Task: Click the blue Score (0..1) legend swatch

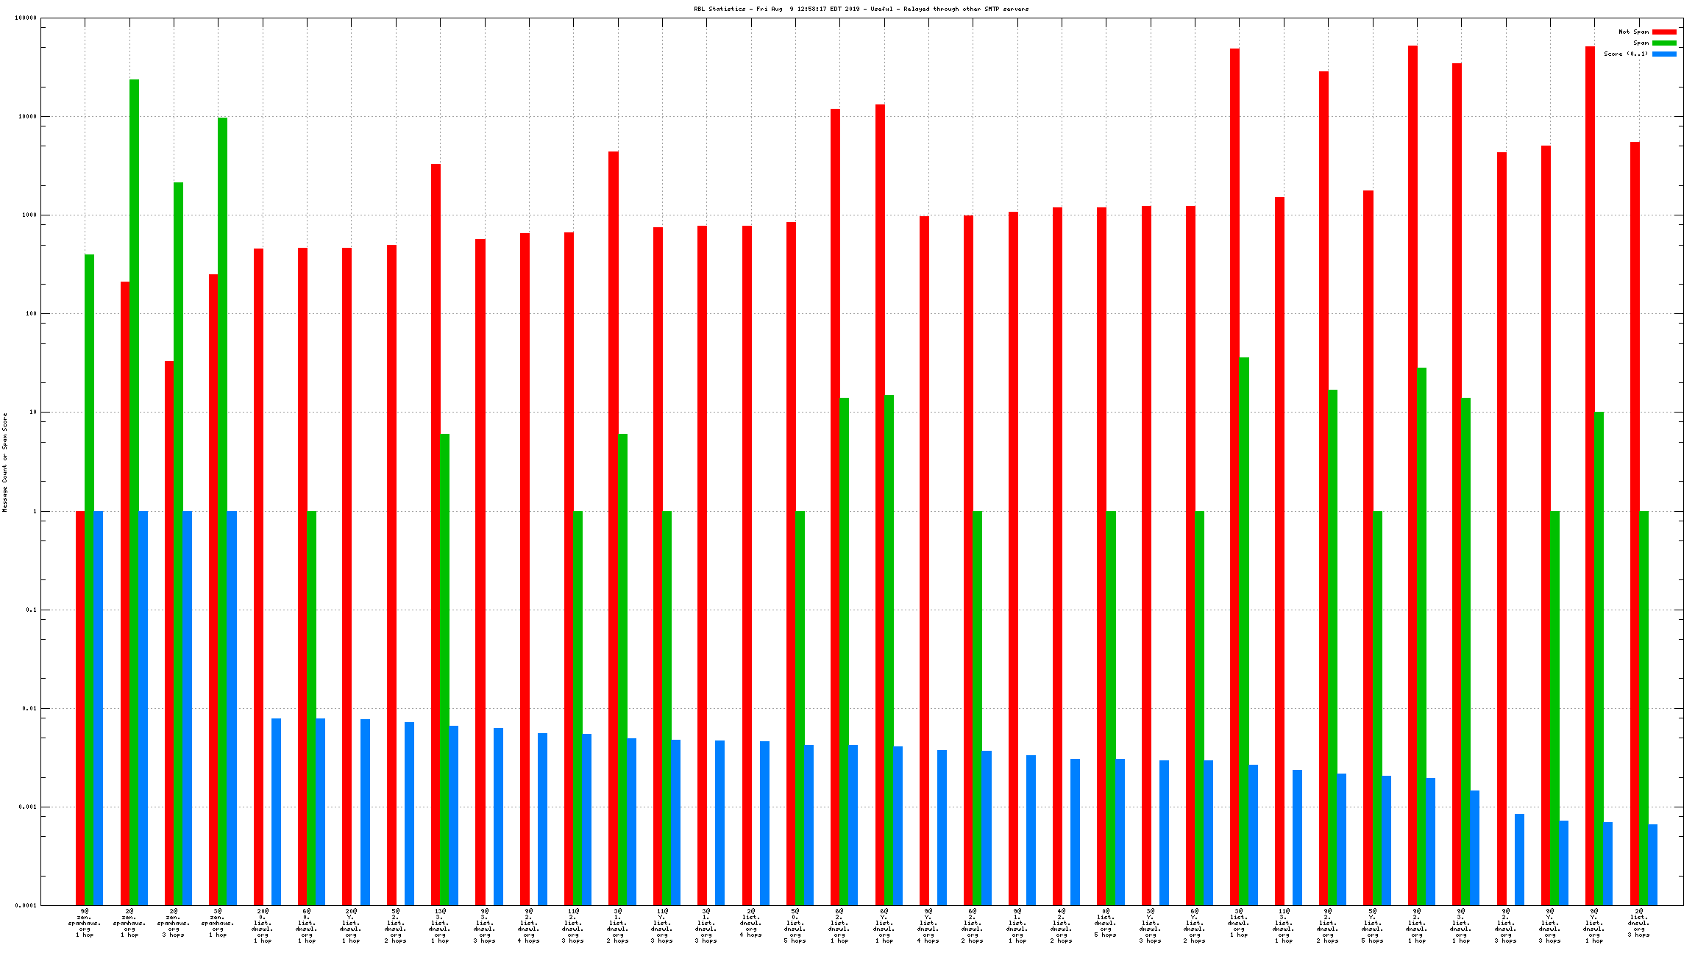Action: (1664, 54)
